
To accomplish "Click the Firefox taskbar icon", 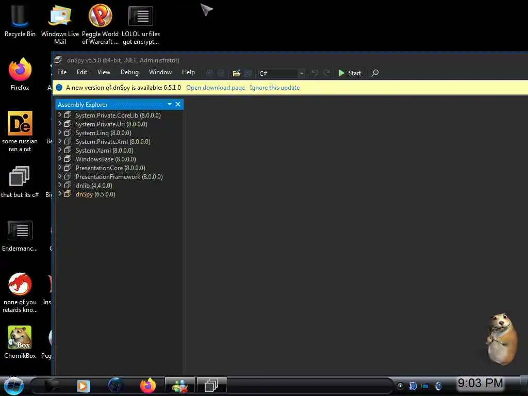I will pyautogui.click(x=148, y=386).
